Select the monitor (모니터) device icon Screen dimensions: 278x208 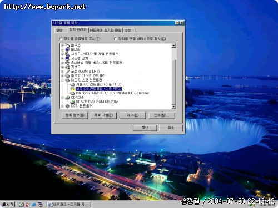pyautogui.click(x=67, y=49)
